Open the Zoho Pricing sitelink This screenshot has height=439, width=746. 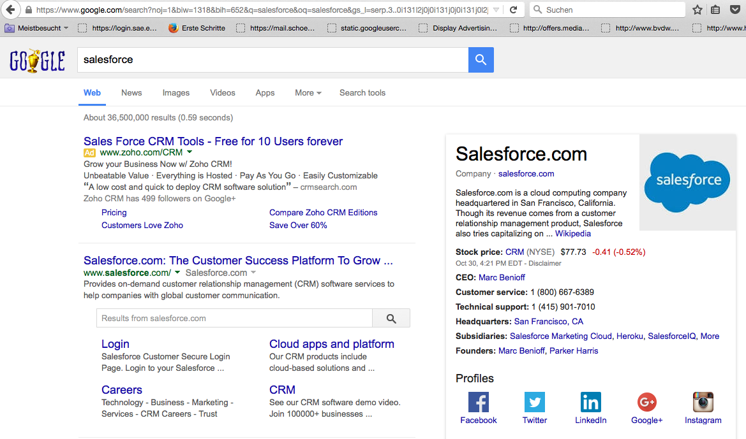(x=114, y=212)
